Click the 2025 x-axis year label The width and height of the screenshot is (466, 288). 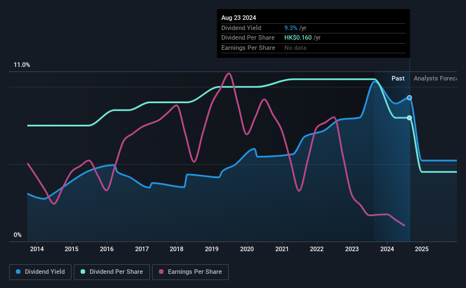point(422,249)
